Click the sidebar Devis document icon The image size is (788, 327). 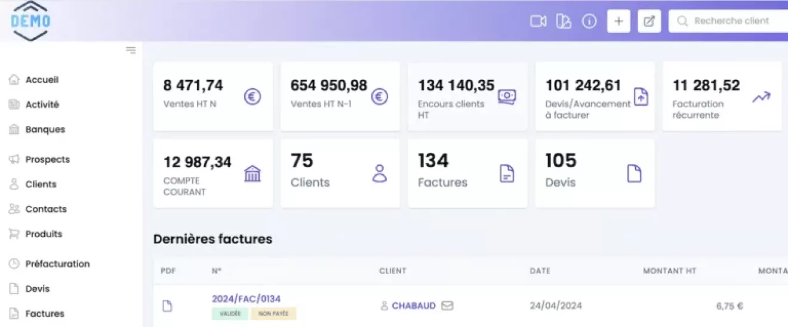pos(14,289)
